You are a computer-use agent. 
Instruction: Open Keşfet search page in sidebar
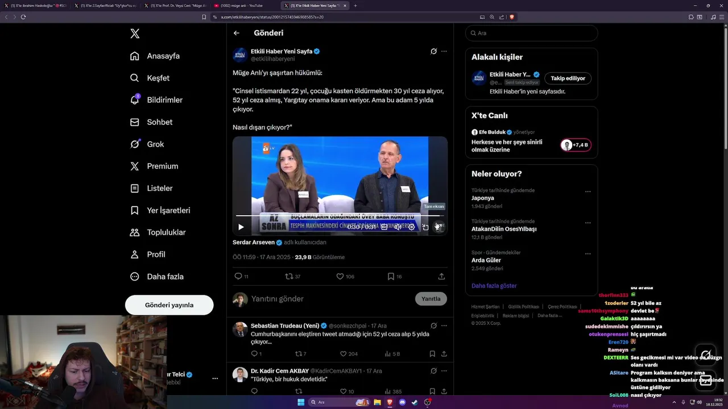[x=150, y=78]
